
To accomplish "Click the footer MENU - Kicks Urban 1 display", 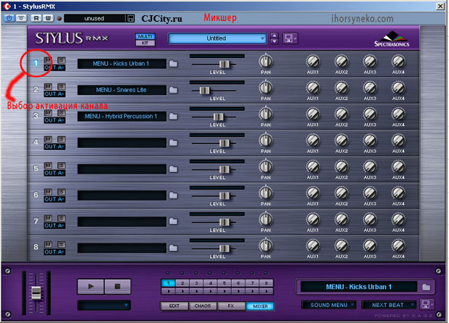I will tap(358, 287).
